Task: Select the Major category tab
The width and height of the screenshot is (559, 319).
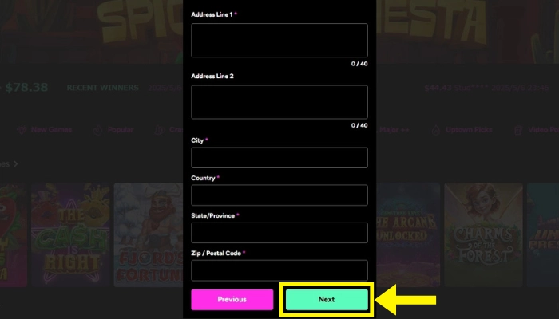Action: [394, 130]
